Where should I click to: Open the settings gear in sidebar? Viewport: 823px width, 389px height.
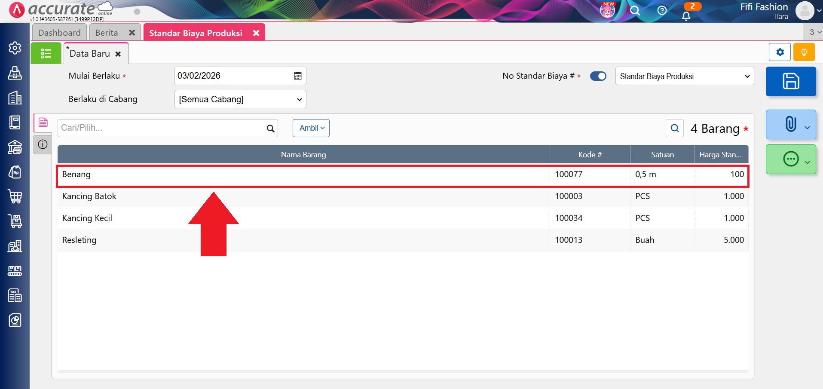[x=15, y=48]
